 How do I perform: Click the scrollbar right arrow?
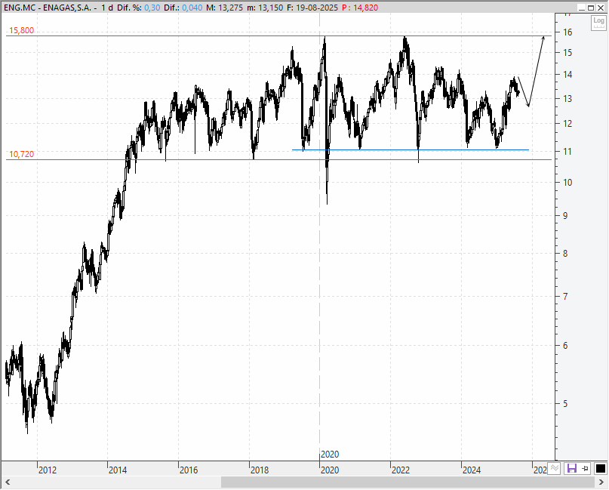click(601, 482)
